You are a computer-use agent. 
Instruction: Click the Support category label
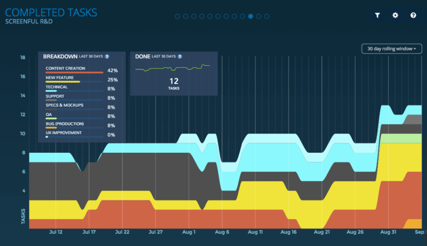point(55,96)
